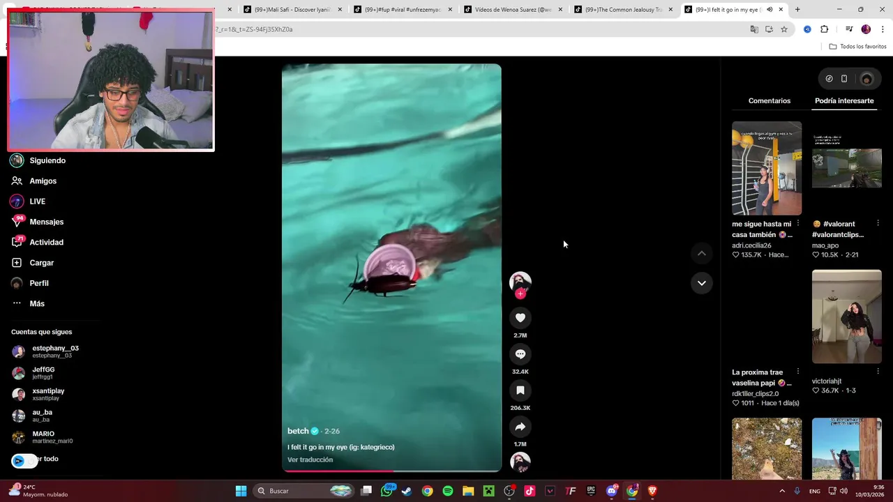
Task: Go to next video with down chevron
Action: click(701, 283)
